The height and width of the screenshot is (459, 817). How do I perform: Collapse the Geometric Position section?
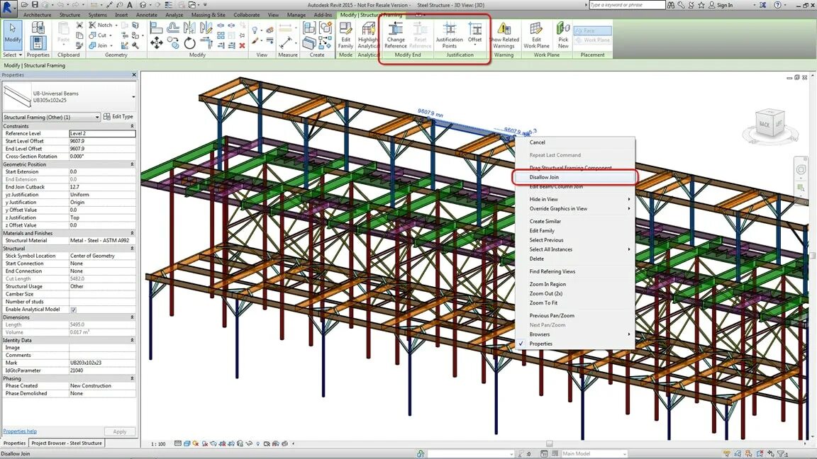pos(132,164)
